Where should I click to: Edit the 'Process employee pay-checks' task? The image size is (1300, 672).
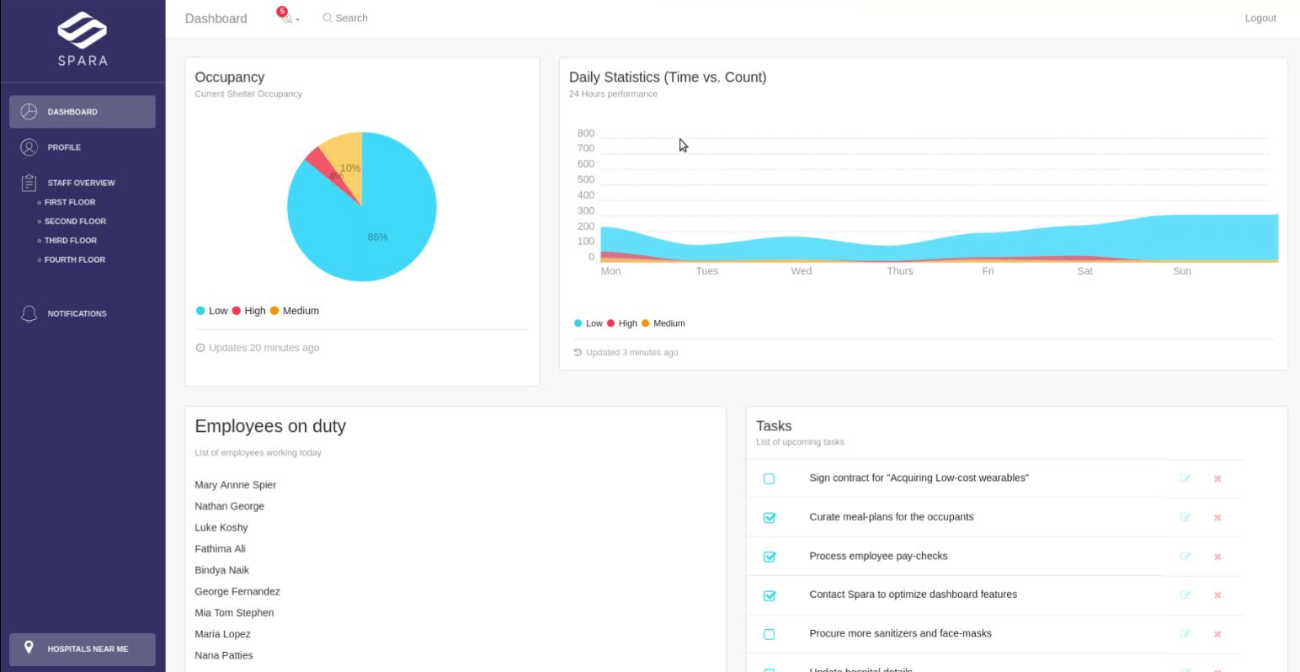pos(1185,556)
